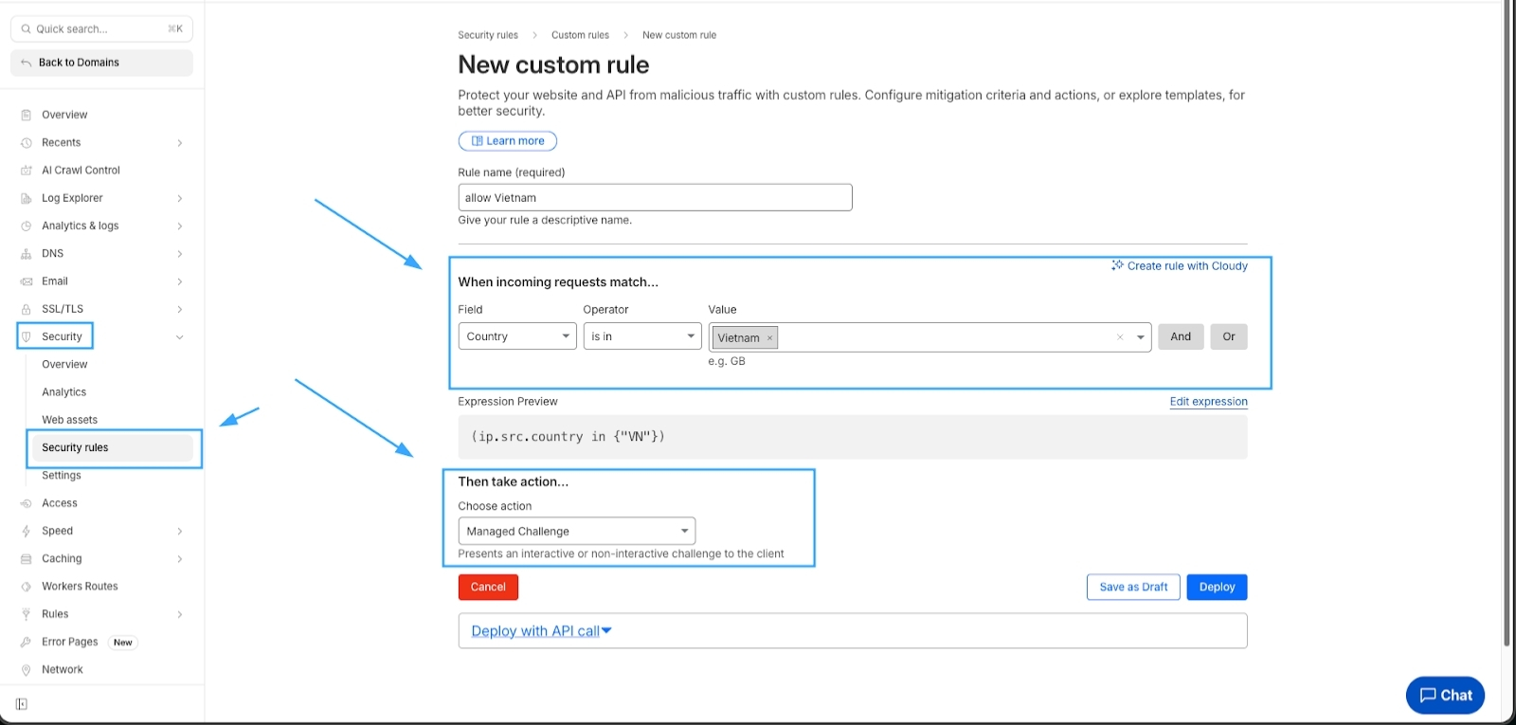The height and width of the screenshot is (725, 1516).
Task: Click the SSL/TLS lock icon
Action: coord(27,309)
